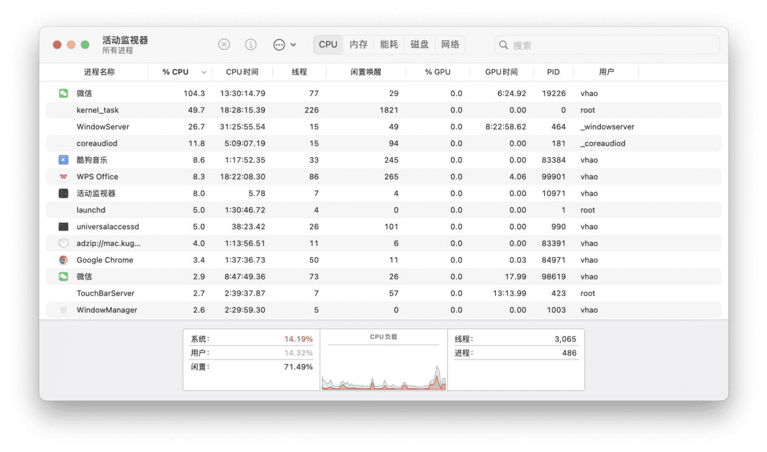
Task: Click the 1821 idle wakeups value
Action: (x=389, y=110)
